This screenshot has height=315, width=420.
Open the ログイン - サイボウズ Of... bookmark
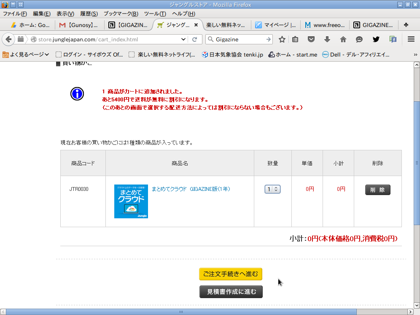tap(89, 54)
